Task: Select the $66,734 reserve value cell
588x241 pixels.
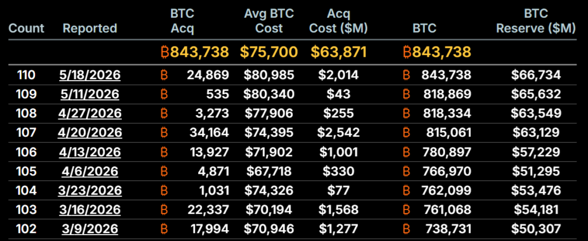Action: (x=536, y=75)
